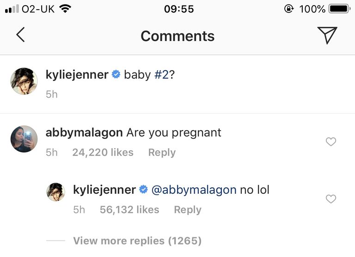
Task: View the 24,220 likes list
Action: (103, 152)
